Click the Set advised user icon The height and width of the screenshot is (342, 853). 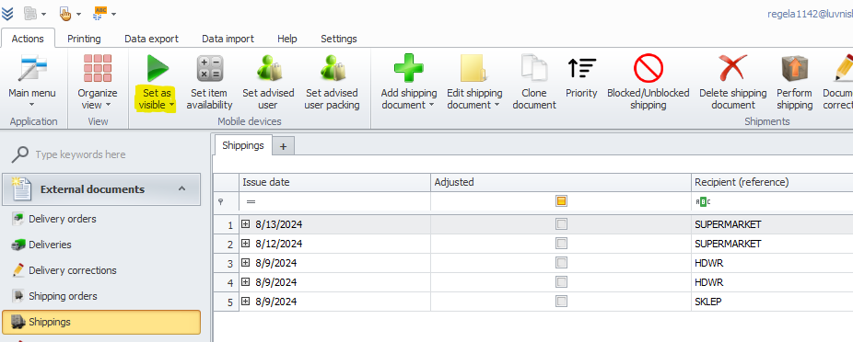click(x=268, y=68)
